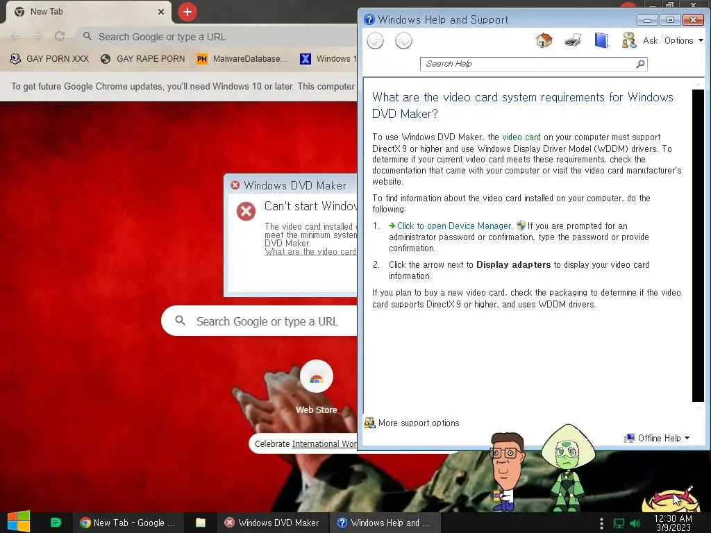Follow the green 'video card' glossary link

pos(521,137)
